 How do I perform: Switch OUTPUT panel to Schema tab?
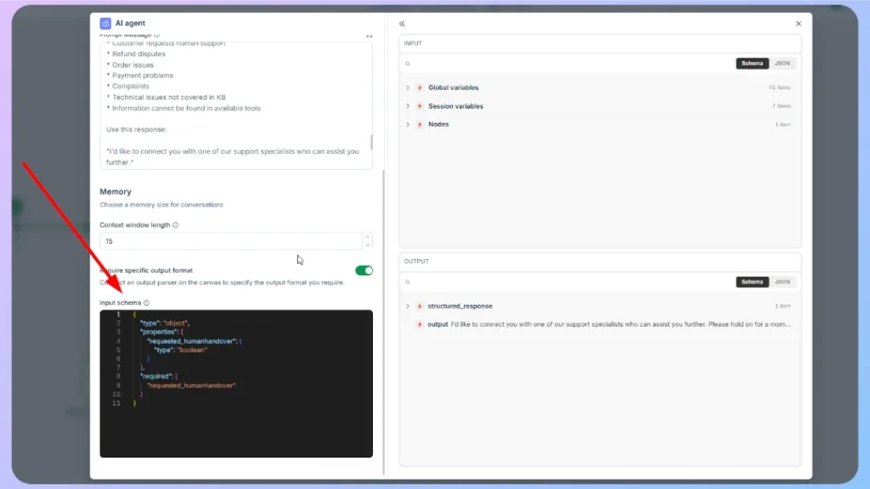(752, 282)
